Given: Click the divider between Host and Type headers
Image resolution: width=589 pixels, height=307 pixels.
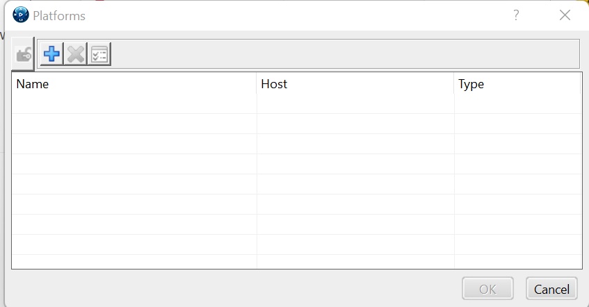Looking at the screenshot, I should pyautogui.click(x=454, y=85).
